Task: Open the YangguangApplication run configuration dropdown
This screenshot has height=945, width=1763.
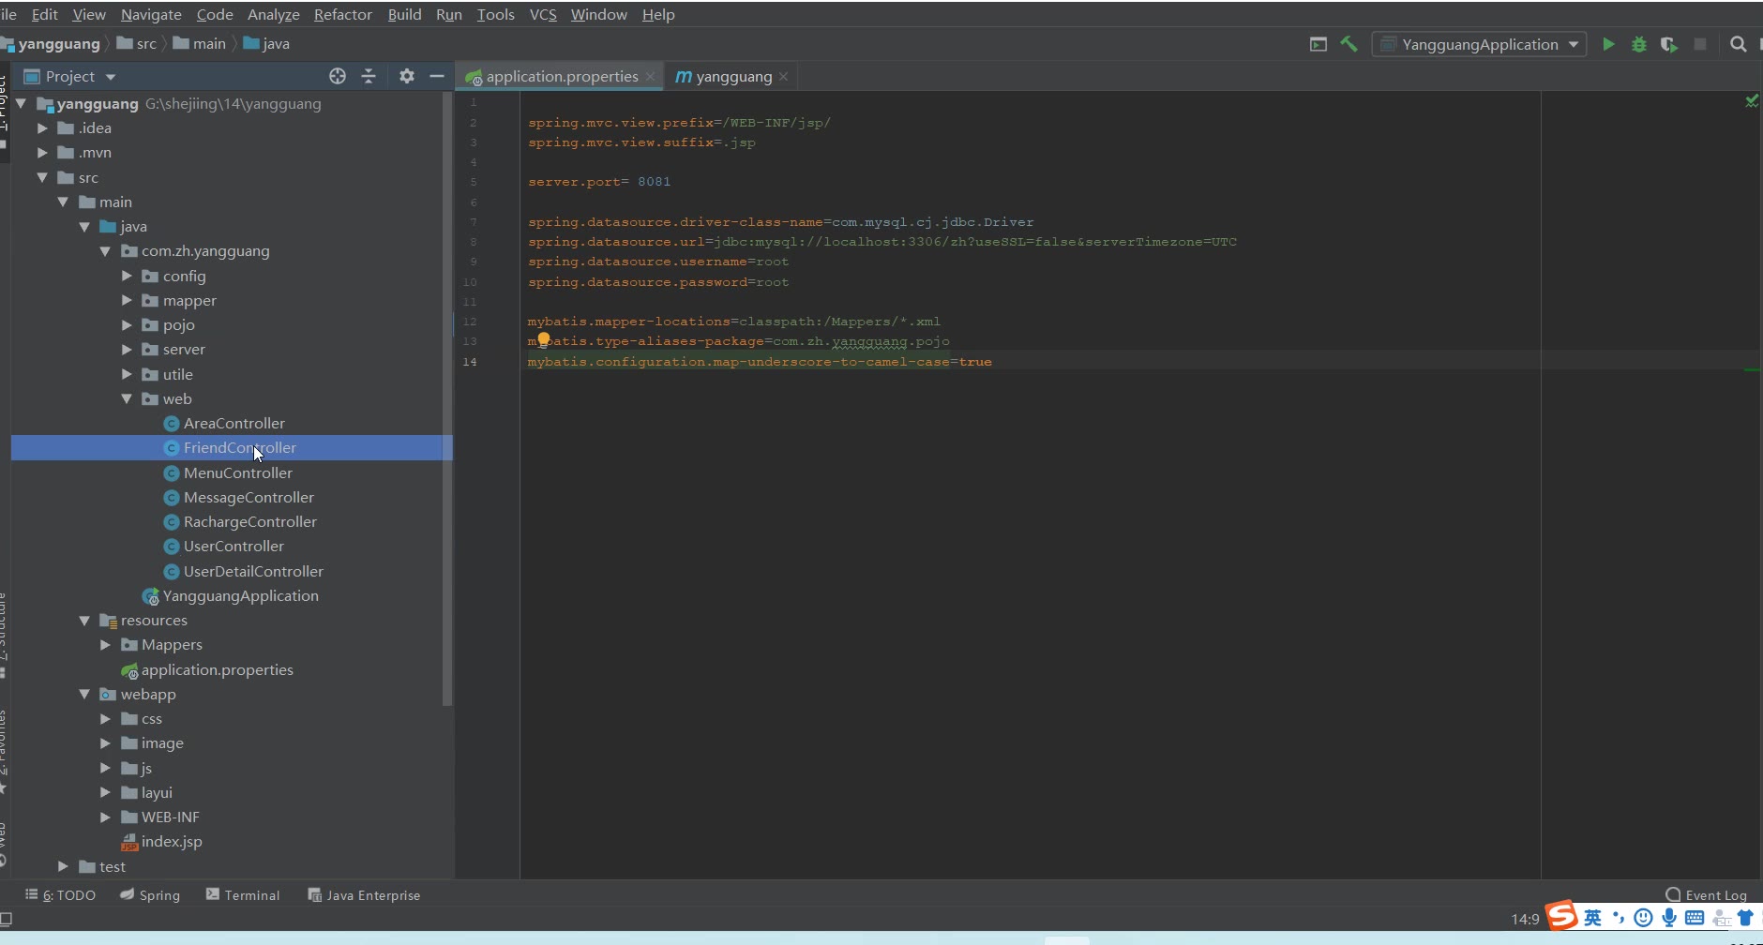Action: [1480, 44]
